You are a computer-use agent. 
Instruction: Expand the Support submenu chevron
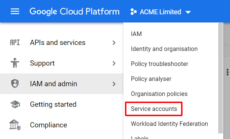pos(114,63)
